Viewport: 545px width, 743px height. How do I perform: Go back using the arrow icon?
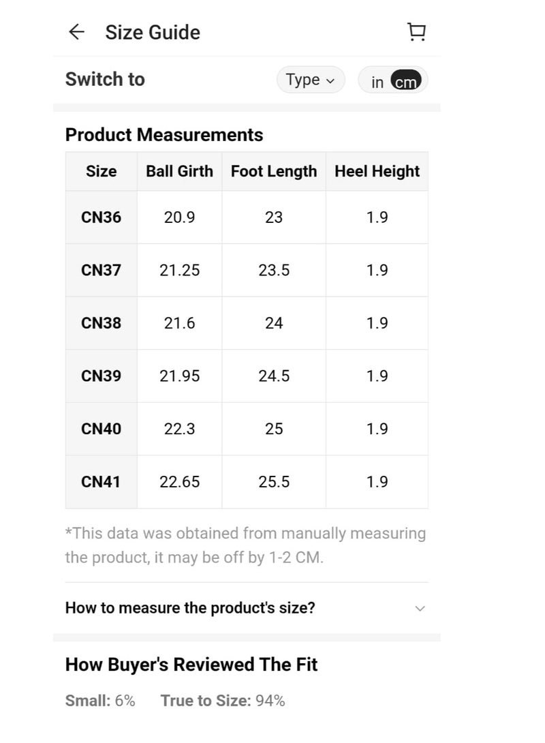[77, 32]
